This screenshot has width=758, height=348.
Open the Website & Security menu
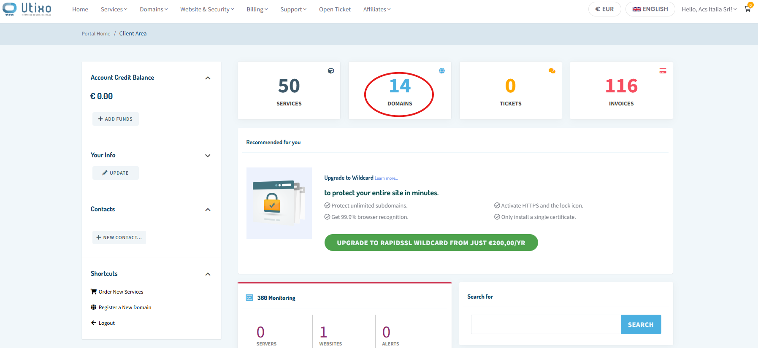click(x=207, y=9)
